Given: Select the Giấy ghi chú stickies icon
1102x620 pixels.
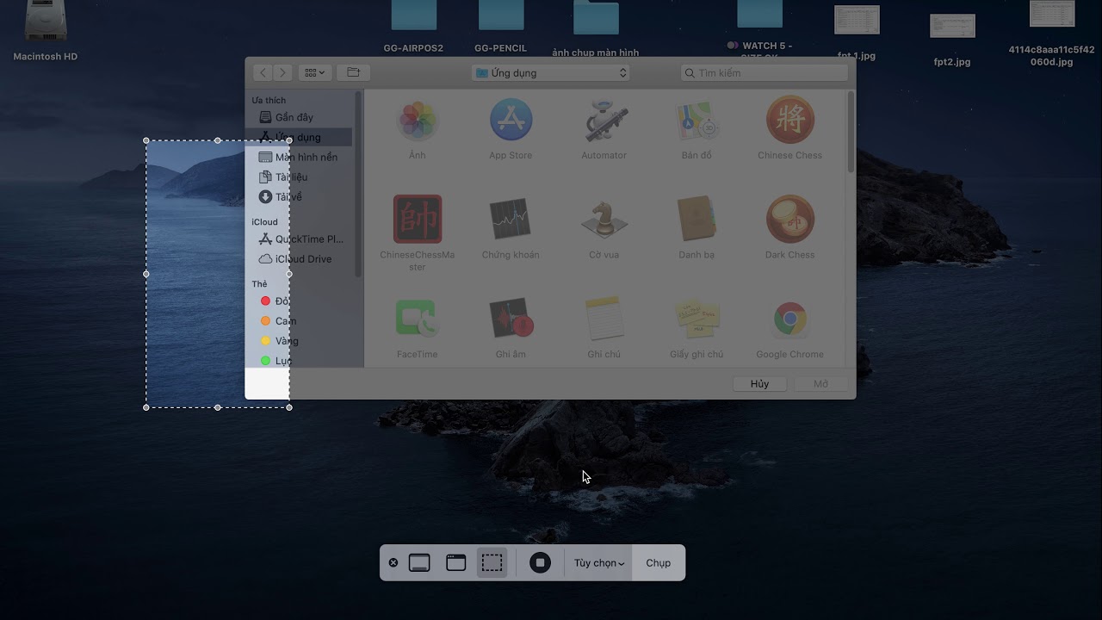Looking at the screenshot, I should 696,319.
